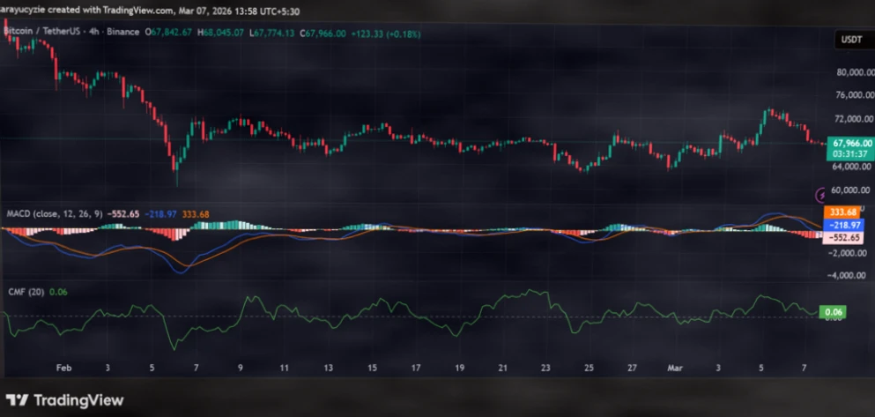Screen dimensions: 875x417
Task: Click the TradingView wordmark text
Action: 78,398
